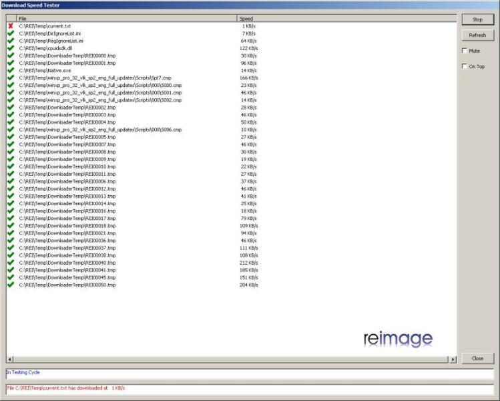Click the green check beside DirIgnoreList.ini
This screenshot has width=500, height=401.
11,33
